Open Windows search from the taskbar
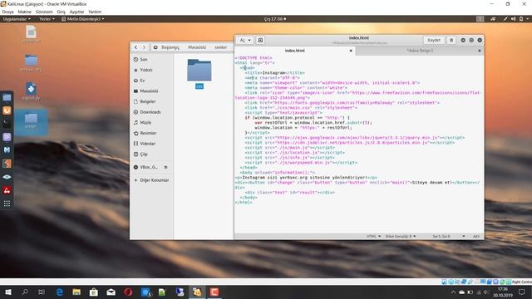Image resolution: width=532 pixels, height=299 pixels. [x=25, y=292]
